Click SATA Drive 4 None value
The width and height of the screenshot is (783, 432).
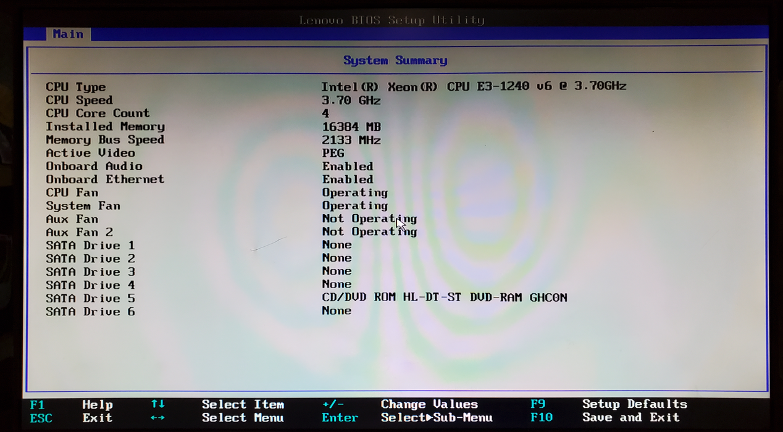[x=337, y=285]
